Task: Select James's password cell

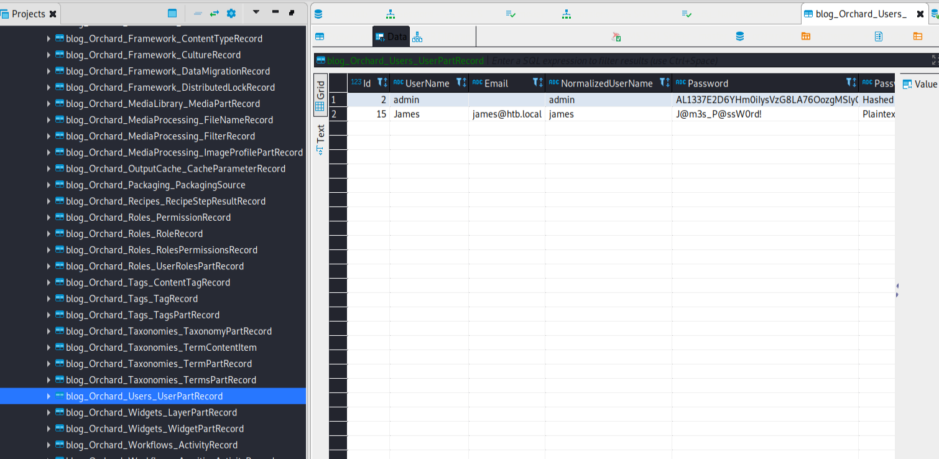Action: [764, 114]
